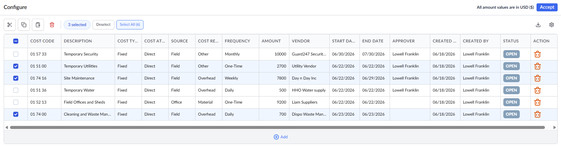This screenshot has width=561, height=146.
Task: Click the 07/30/2026 end date cell
Action: 375,54
